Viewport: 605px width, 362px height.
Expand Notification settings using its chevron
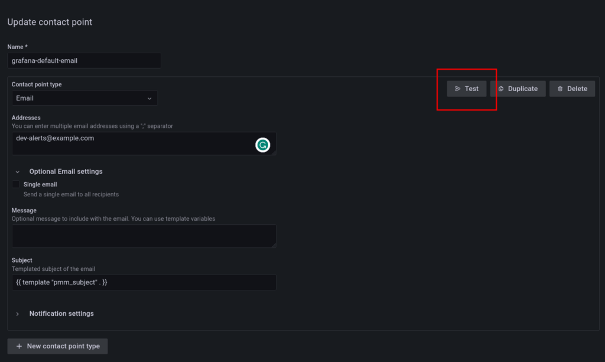(x=18, y=313)
